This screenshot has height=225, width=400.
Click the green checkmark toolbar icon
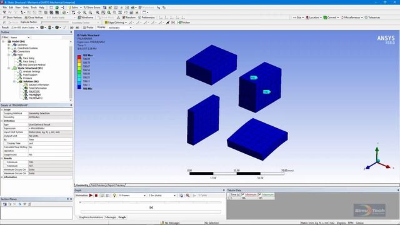57,7
